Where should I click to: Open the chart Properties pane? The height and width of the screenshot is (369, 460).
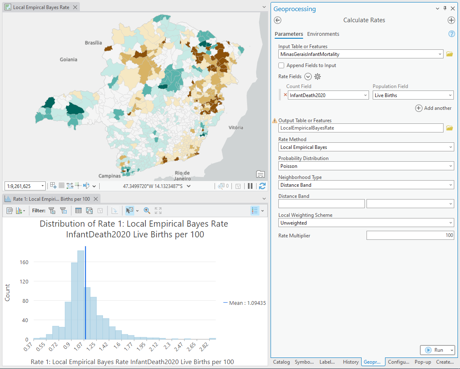pyautogui.click(x=9, y=210)
